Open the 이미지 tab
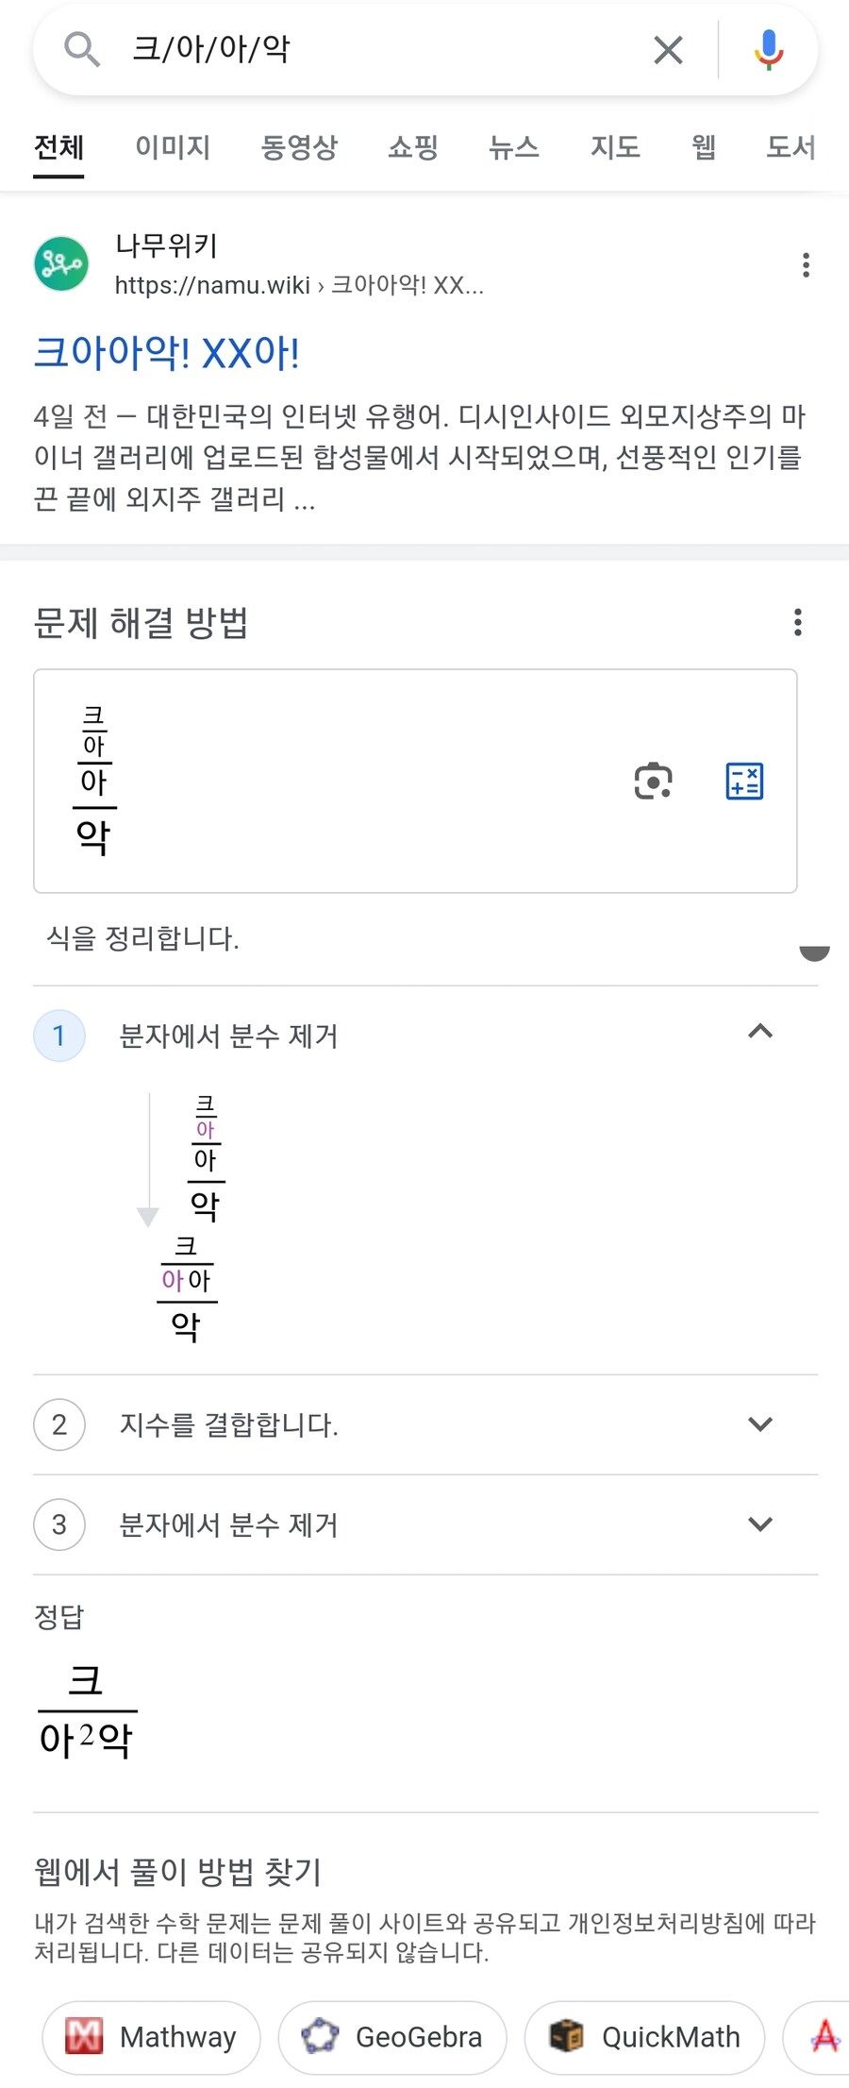This screenshot has width=849, height=2088. [173, 147]
